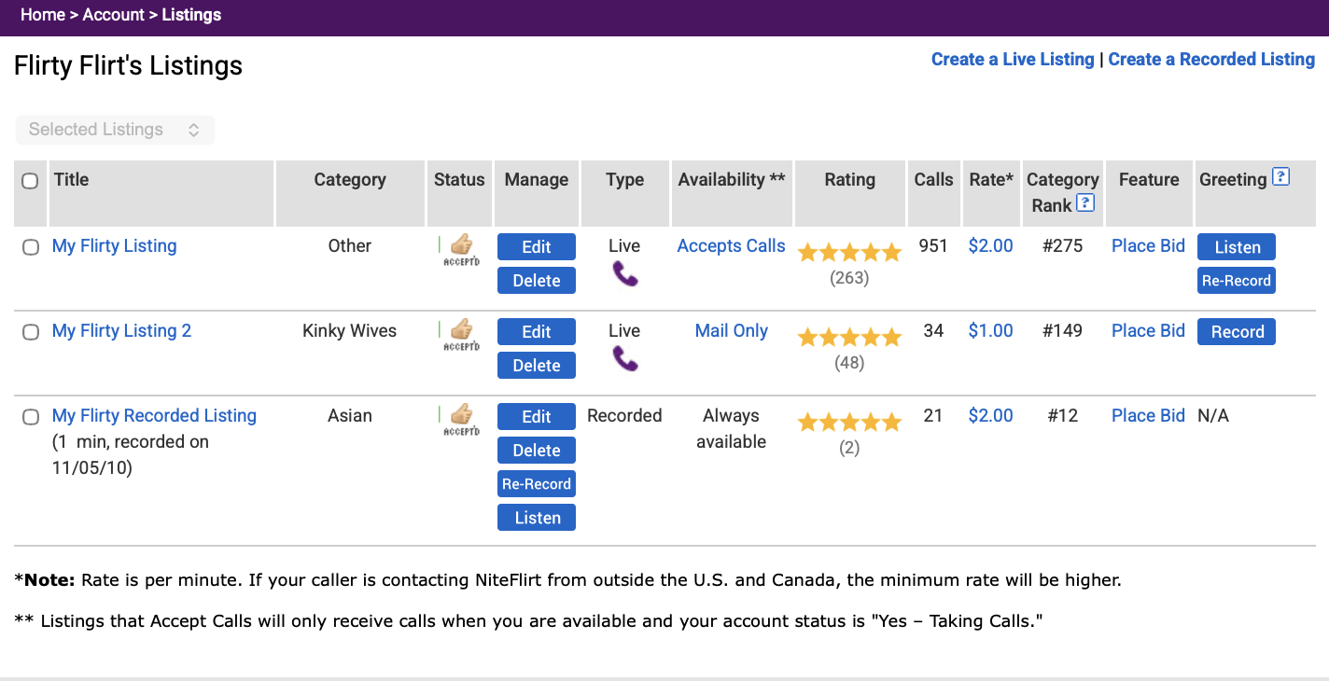Place Bid for My Flirty Recorded Listing
This screenshot has height=681, width=1329.
1148,416
